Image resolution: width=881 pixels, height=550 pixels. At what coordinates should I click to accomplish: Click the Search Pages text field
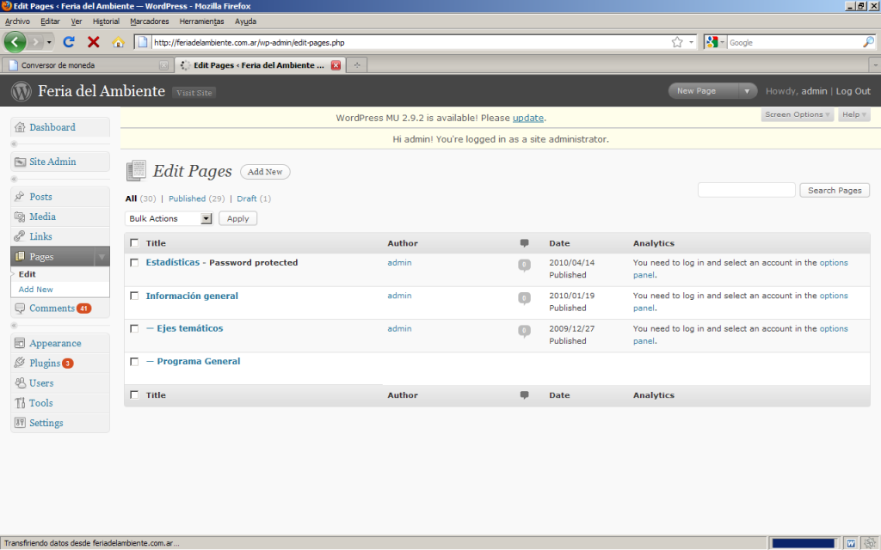tap(746, 190)
